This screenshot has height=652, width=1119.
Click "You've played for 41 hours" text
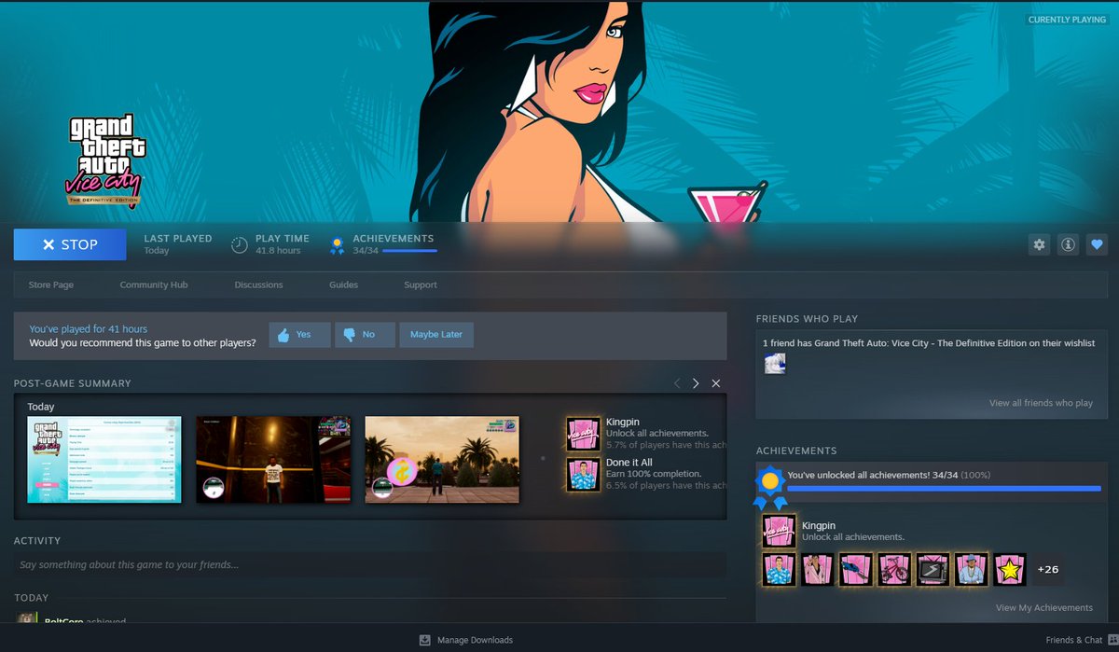88,329
